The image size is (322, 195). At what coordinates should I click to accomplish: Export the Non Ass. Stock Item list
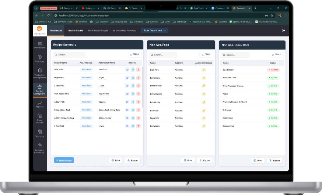coord(275,160)
